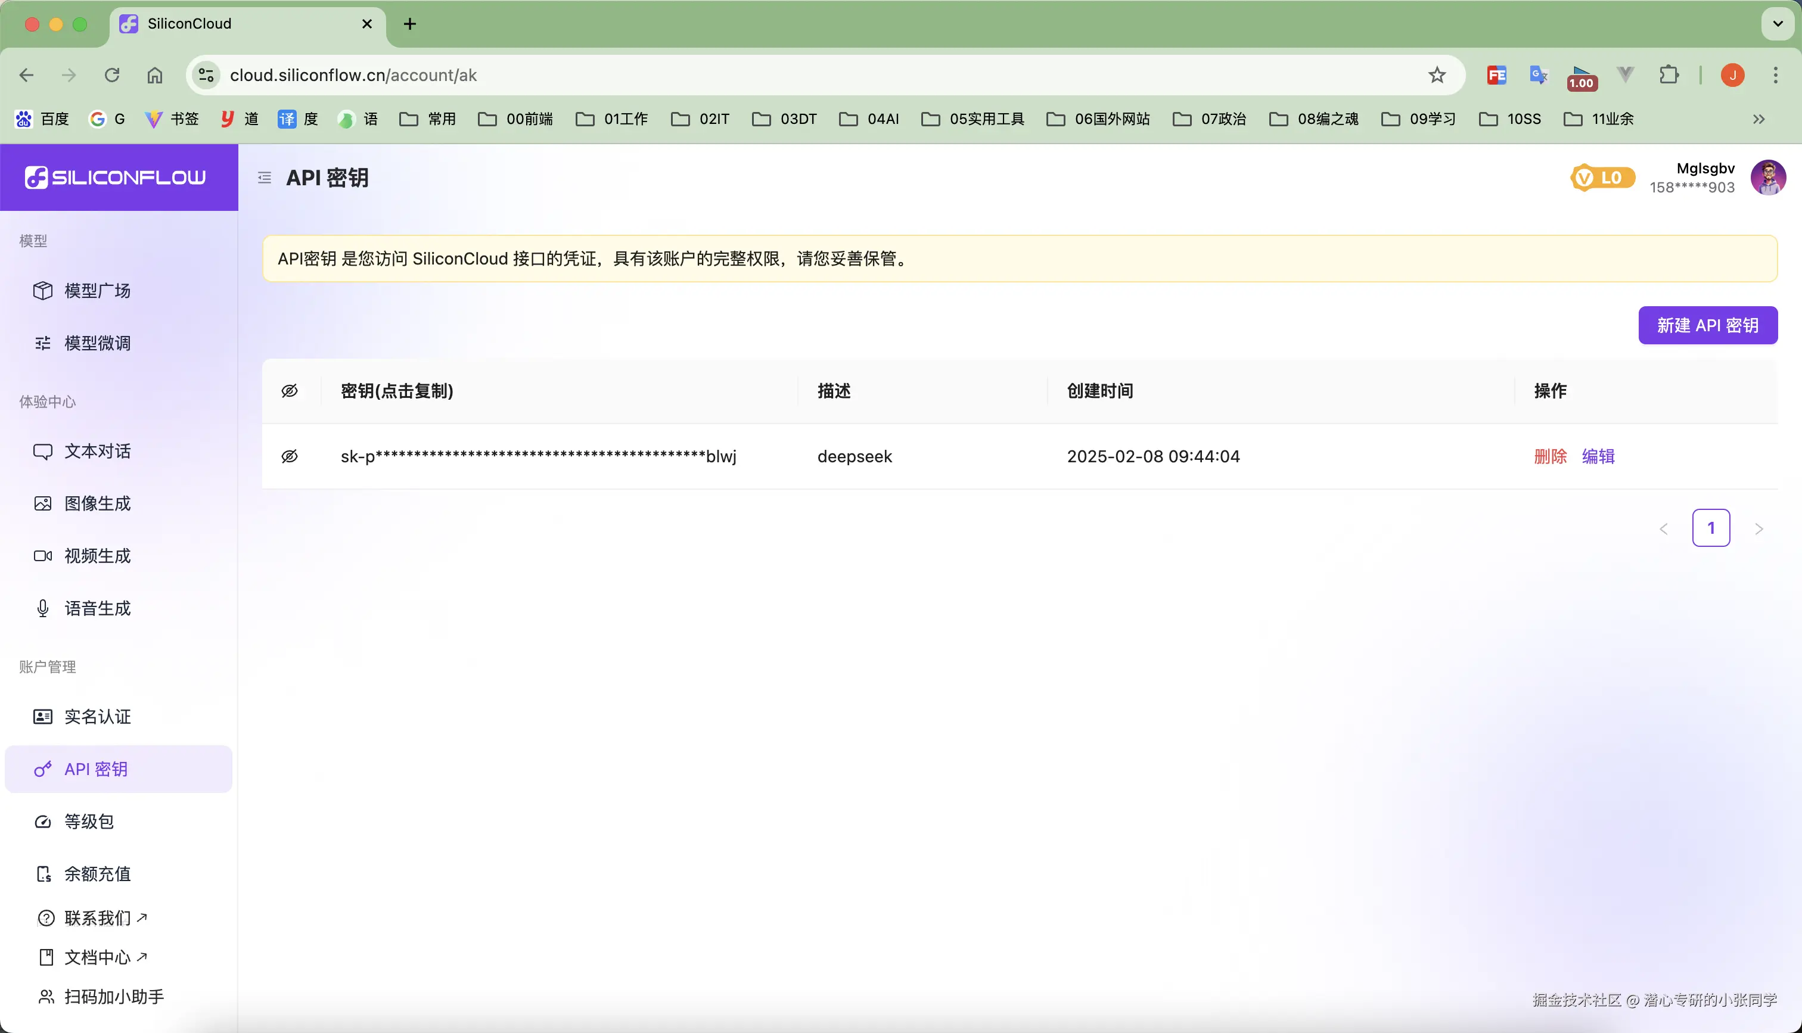Open 余额充值 in the sidebar

pos(97,873)
